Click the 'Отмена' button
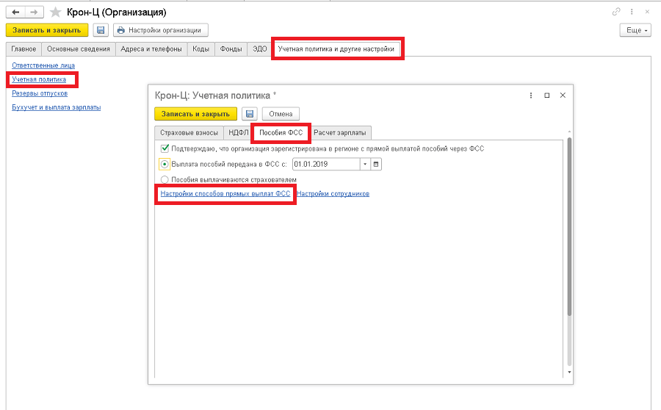 281,114
